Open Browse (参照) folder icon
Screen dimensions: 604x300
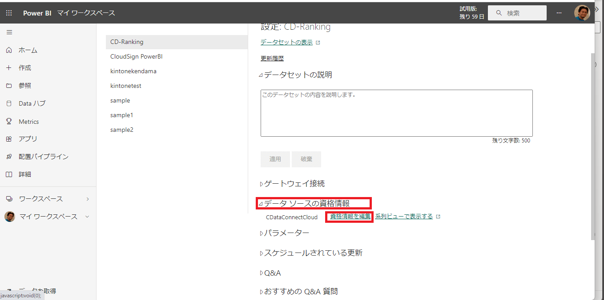pyautogui.click(x=9, y=86)
